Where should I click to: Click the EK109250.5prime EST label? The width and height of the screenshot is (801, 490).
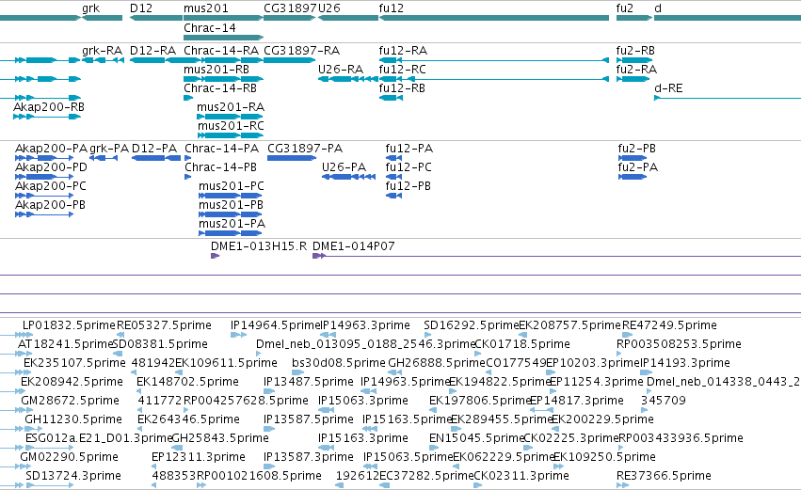tap(605, 457)
